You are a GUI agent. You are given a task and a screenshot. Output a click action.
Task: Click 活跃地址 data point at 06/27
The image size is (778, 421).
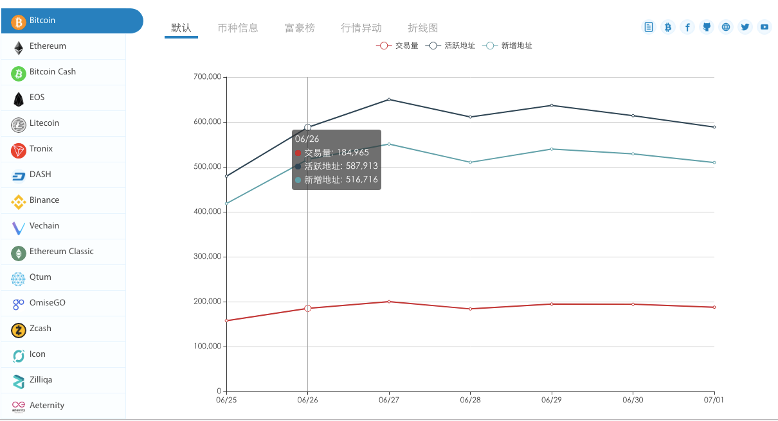coord(389,99)
